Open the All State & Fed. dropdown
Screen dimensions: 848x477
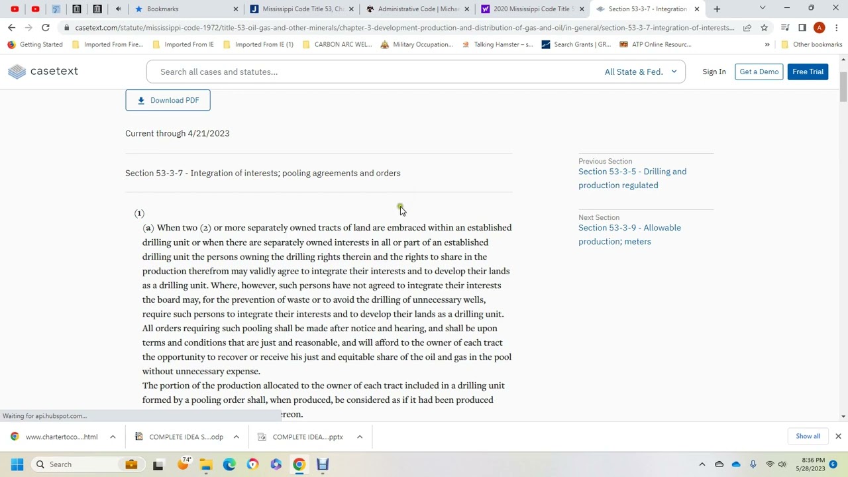[640, 72]
